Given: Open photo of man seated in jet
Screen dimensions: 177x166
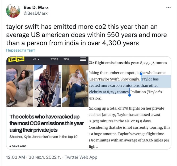Looking at the screenshot, I should coord(75,86).
